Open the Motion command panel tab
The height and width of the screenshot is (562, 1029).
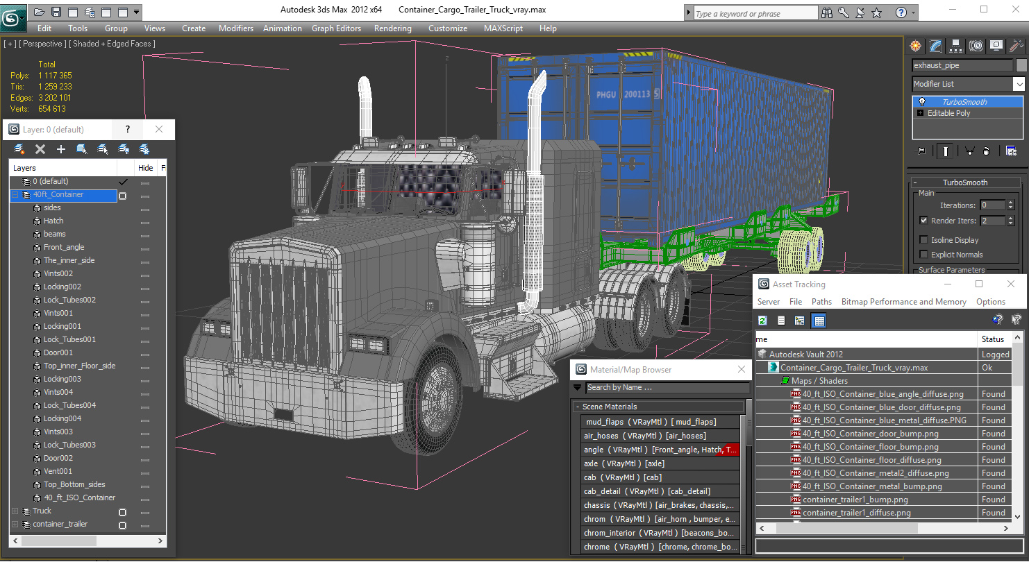[976, 46]
